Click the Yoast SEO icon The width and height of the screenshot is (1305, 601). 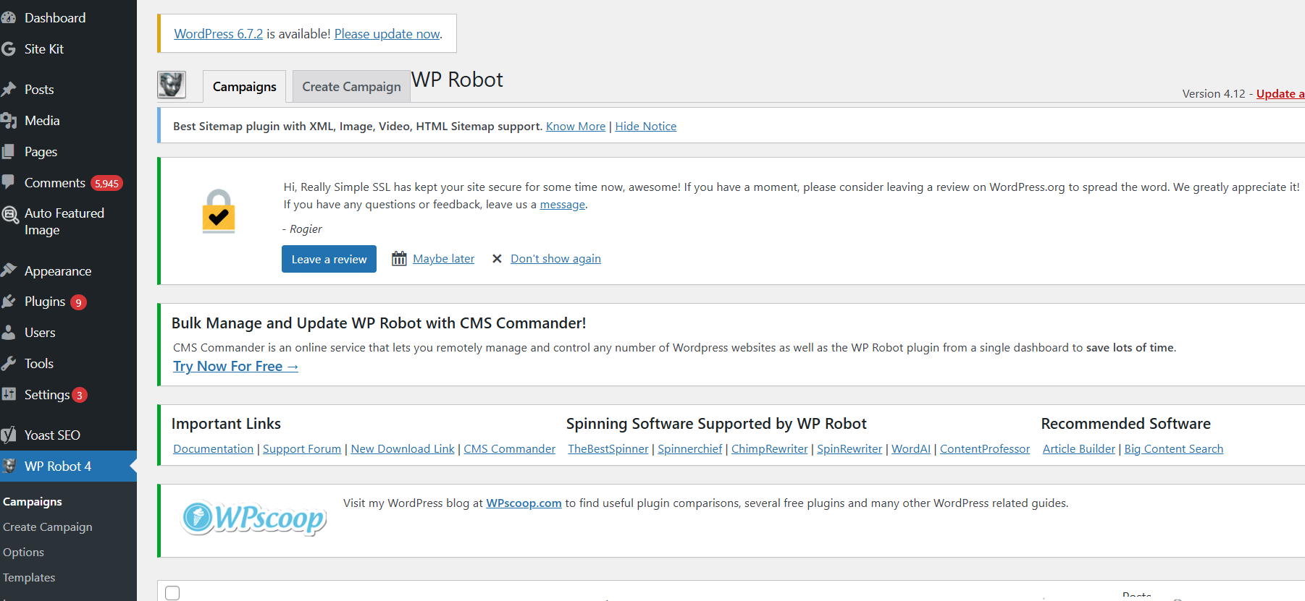8,435
